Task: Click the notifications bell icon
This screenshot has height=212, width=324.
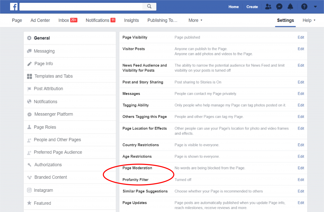Action: 290,6
